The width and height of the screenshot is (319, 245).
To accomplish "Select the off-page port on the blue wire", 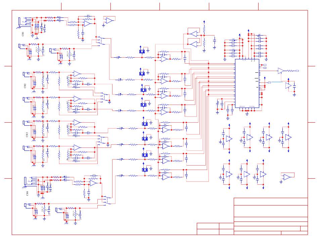I will pos(270,82).
